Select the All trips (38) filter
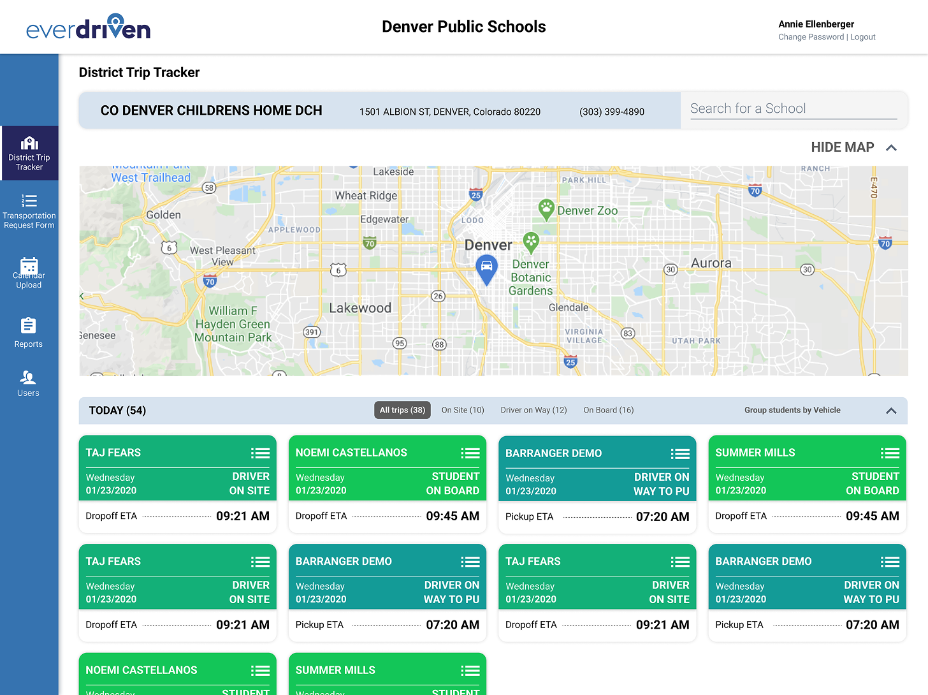 coord(402,410)
